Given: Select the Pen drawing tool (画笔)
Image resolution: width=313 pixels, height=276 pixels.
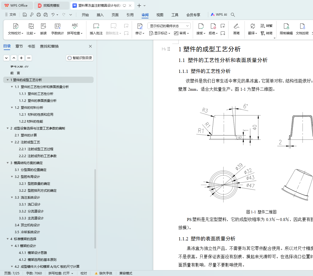Looking at the screenshot, I should (236, 29).
